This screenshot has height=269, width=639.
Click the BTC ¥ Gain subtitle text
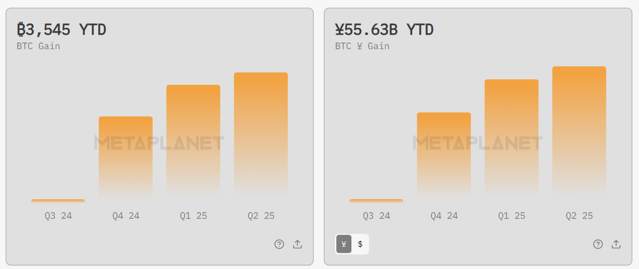(362, 46)
